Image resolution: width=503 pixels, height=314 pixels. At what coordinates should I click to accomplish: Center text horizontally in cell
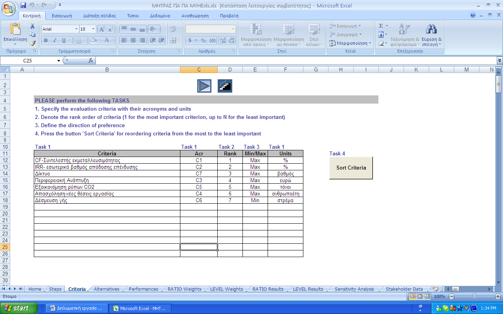(x=133, y=40)
